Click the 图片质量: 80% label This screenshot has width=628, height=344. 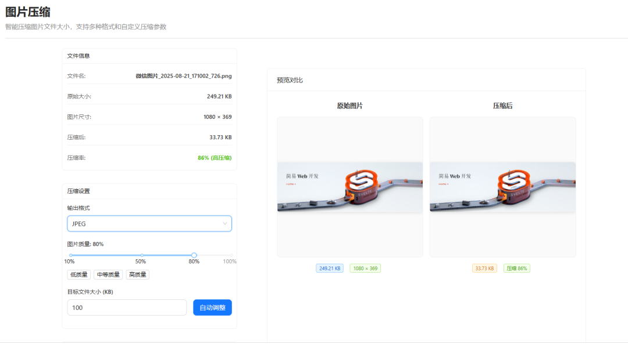point(85,244)
